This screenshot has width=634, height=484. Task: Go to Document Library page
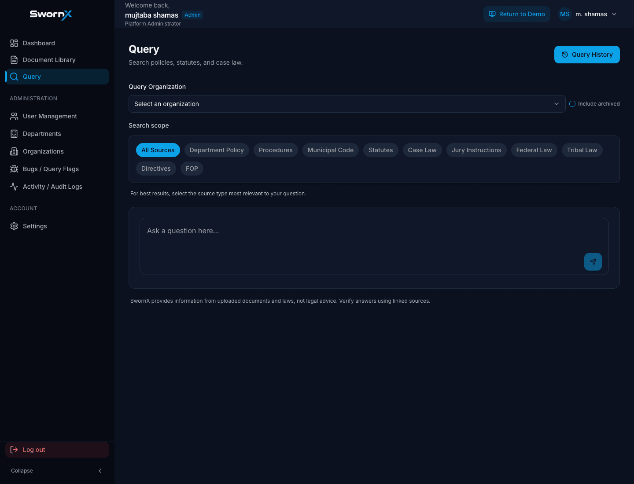(57, 60)
